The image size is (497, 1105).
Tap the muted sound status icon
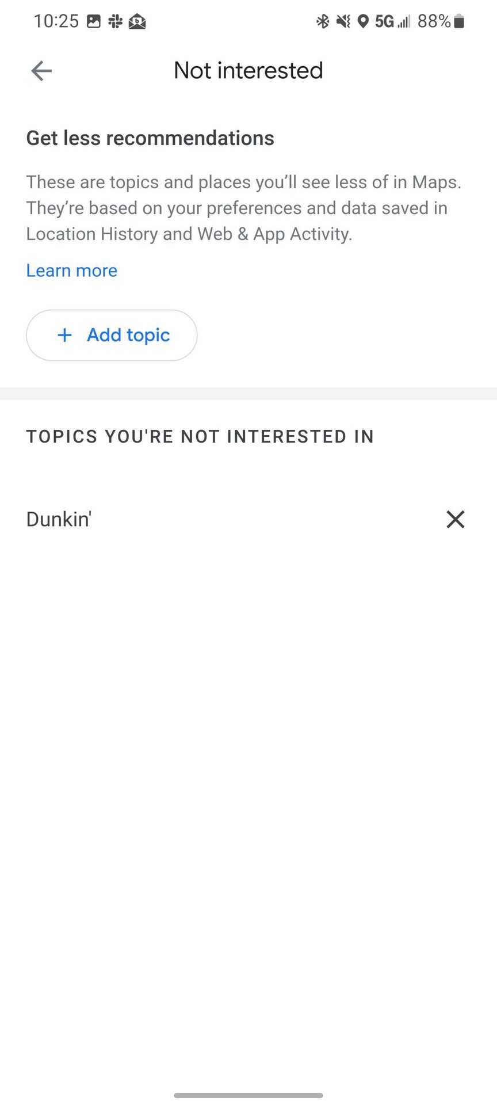(343, 22)
